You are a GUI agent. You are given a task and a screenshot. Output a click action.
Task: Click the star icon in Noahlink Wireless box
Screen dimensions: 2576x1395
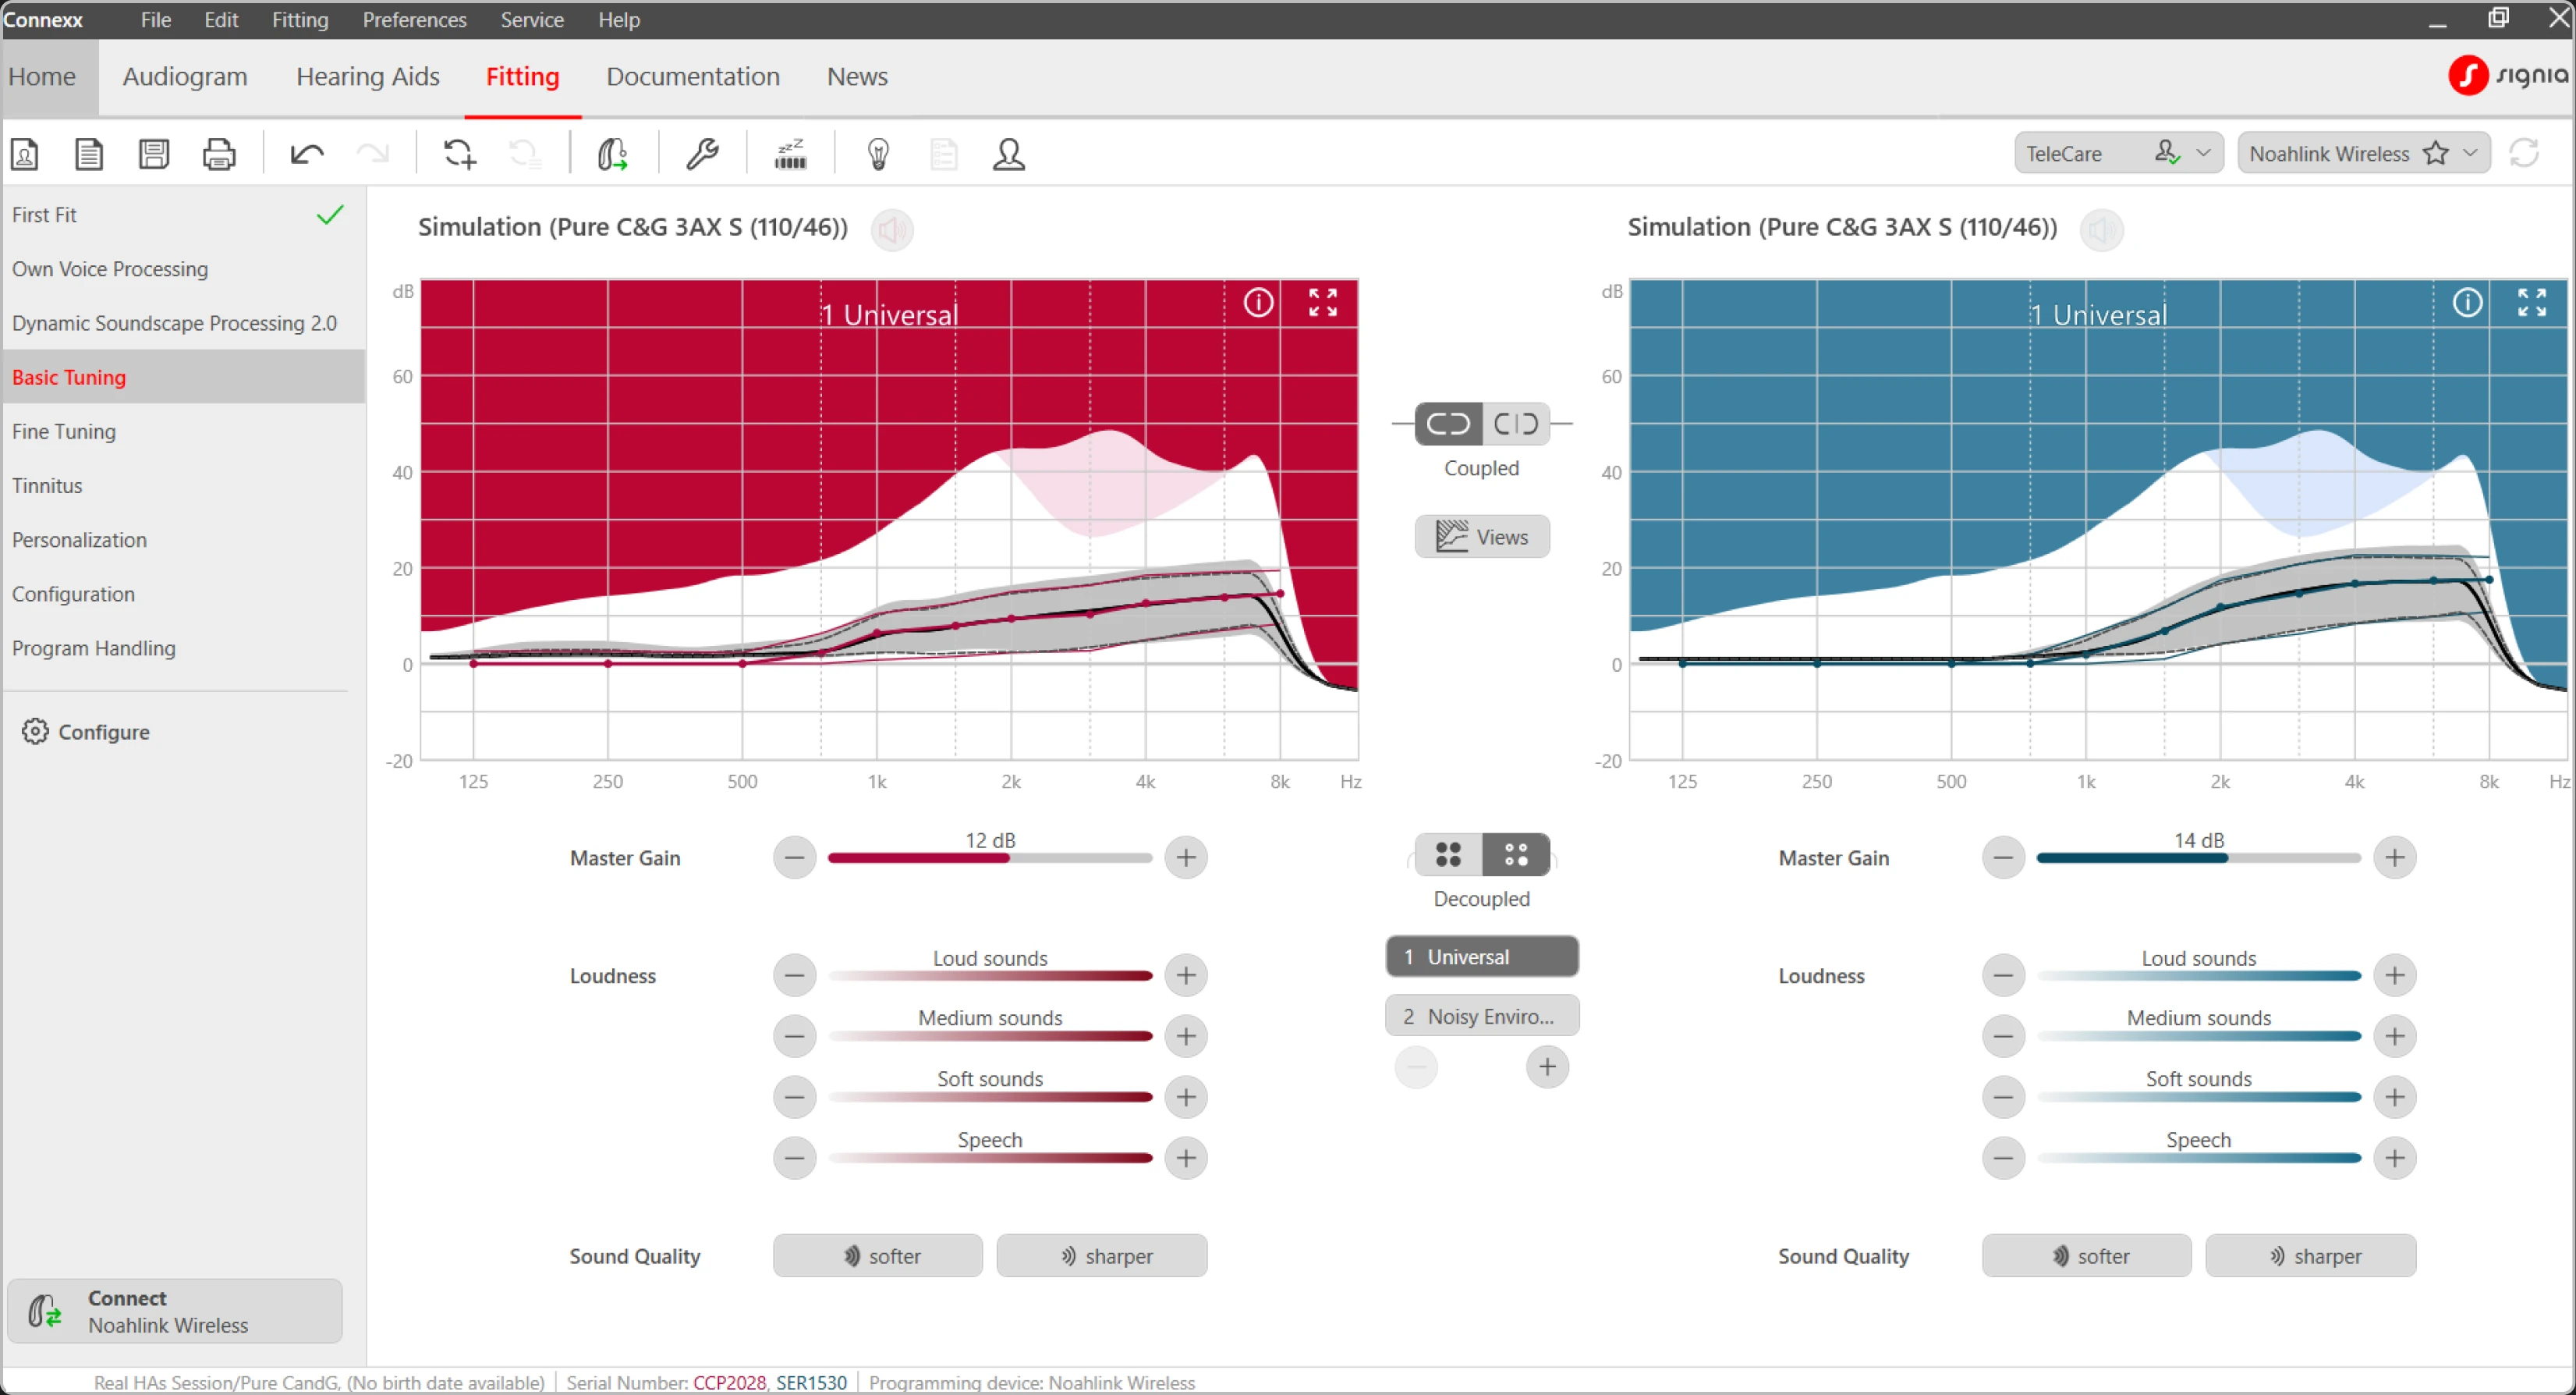pos(2436,153)
